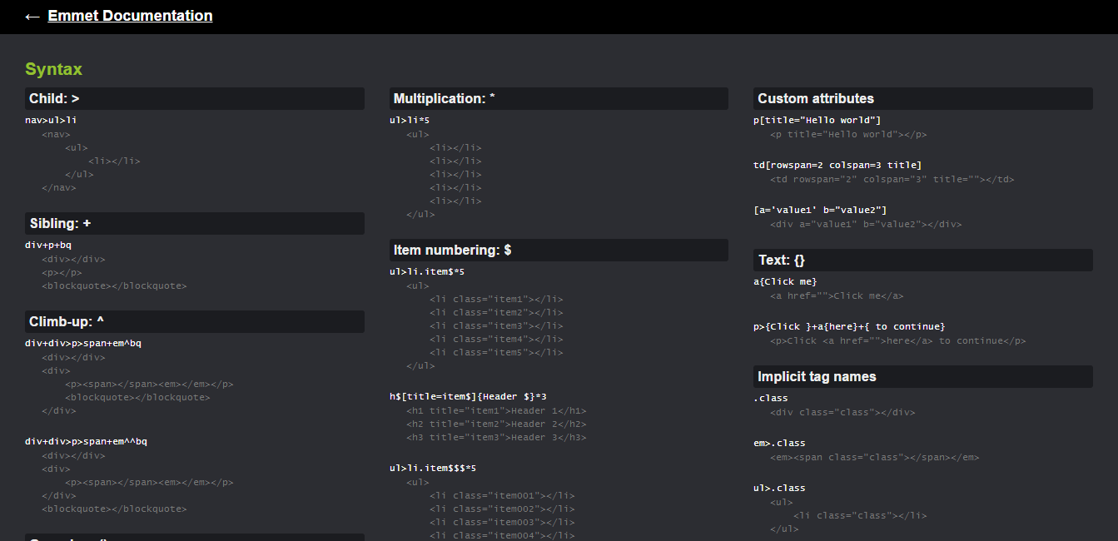Click the output <p title="Hello world"></p>
The image size is (1118, 541).
848,134
